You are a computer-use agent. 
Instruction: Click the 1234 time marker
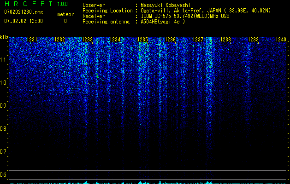[x=115, y=40]
